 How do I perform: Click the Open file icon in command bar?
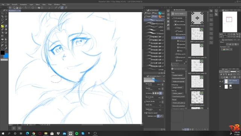pyautogui.click(x=17, y=8)
